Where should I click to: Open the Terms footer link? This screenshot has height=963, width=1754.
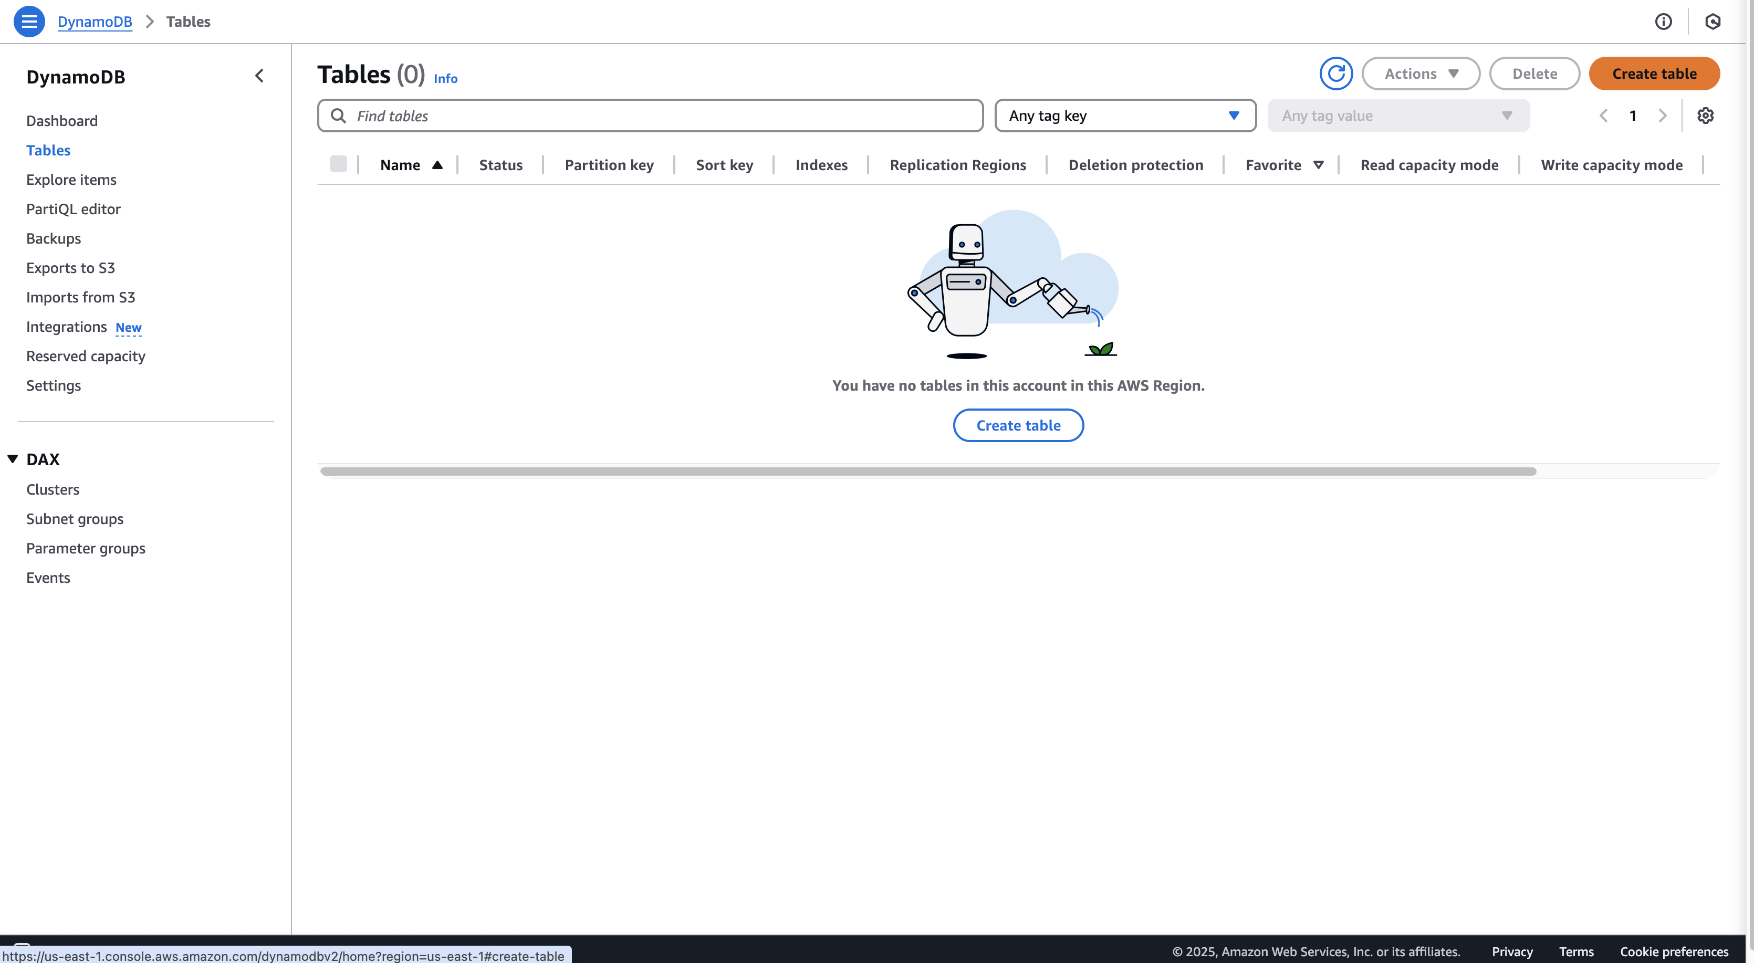(1576, 951)
